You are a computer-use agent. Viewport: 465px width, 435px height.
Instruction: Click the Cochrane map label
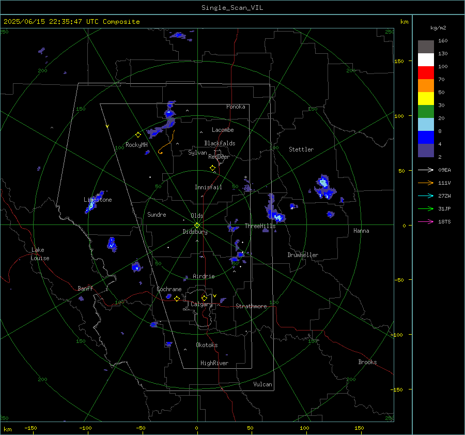coord(169,289)
